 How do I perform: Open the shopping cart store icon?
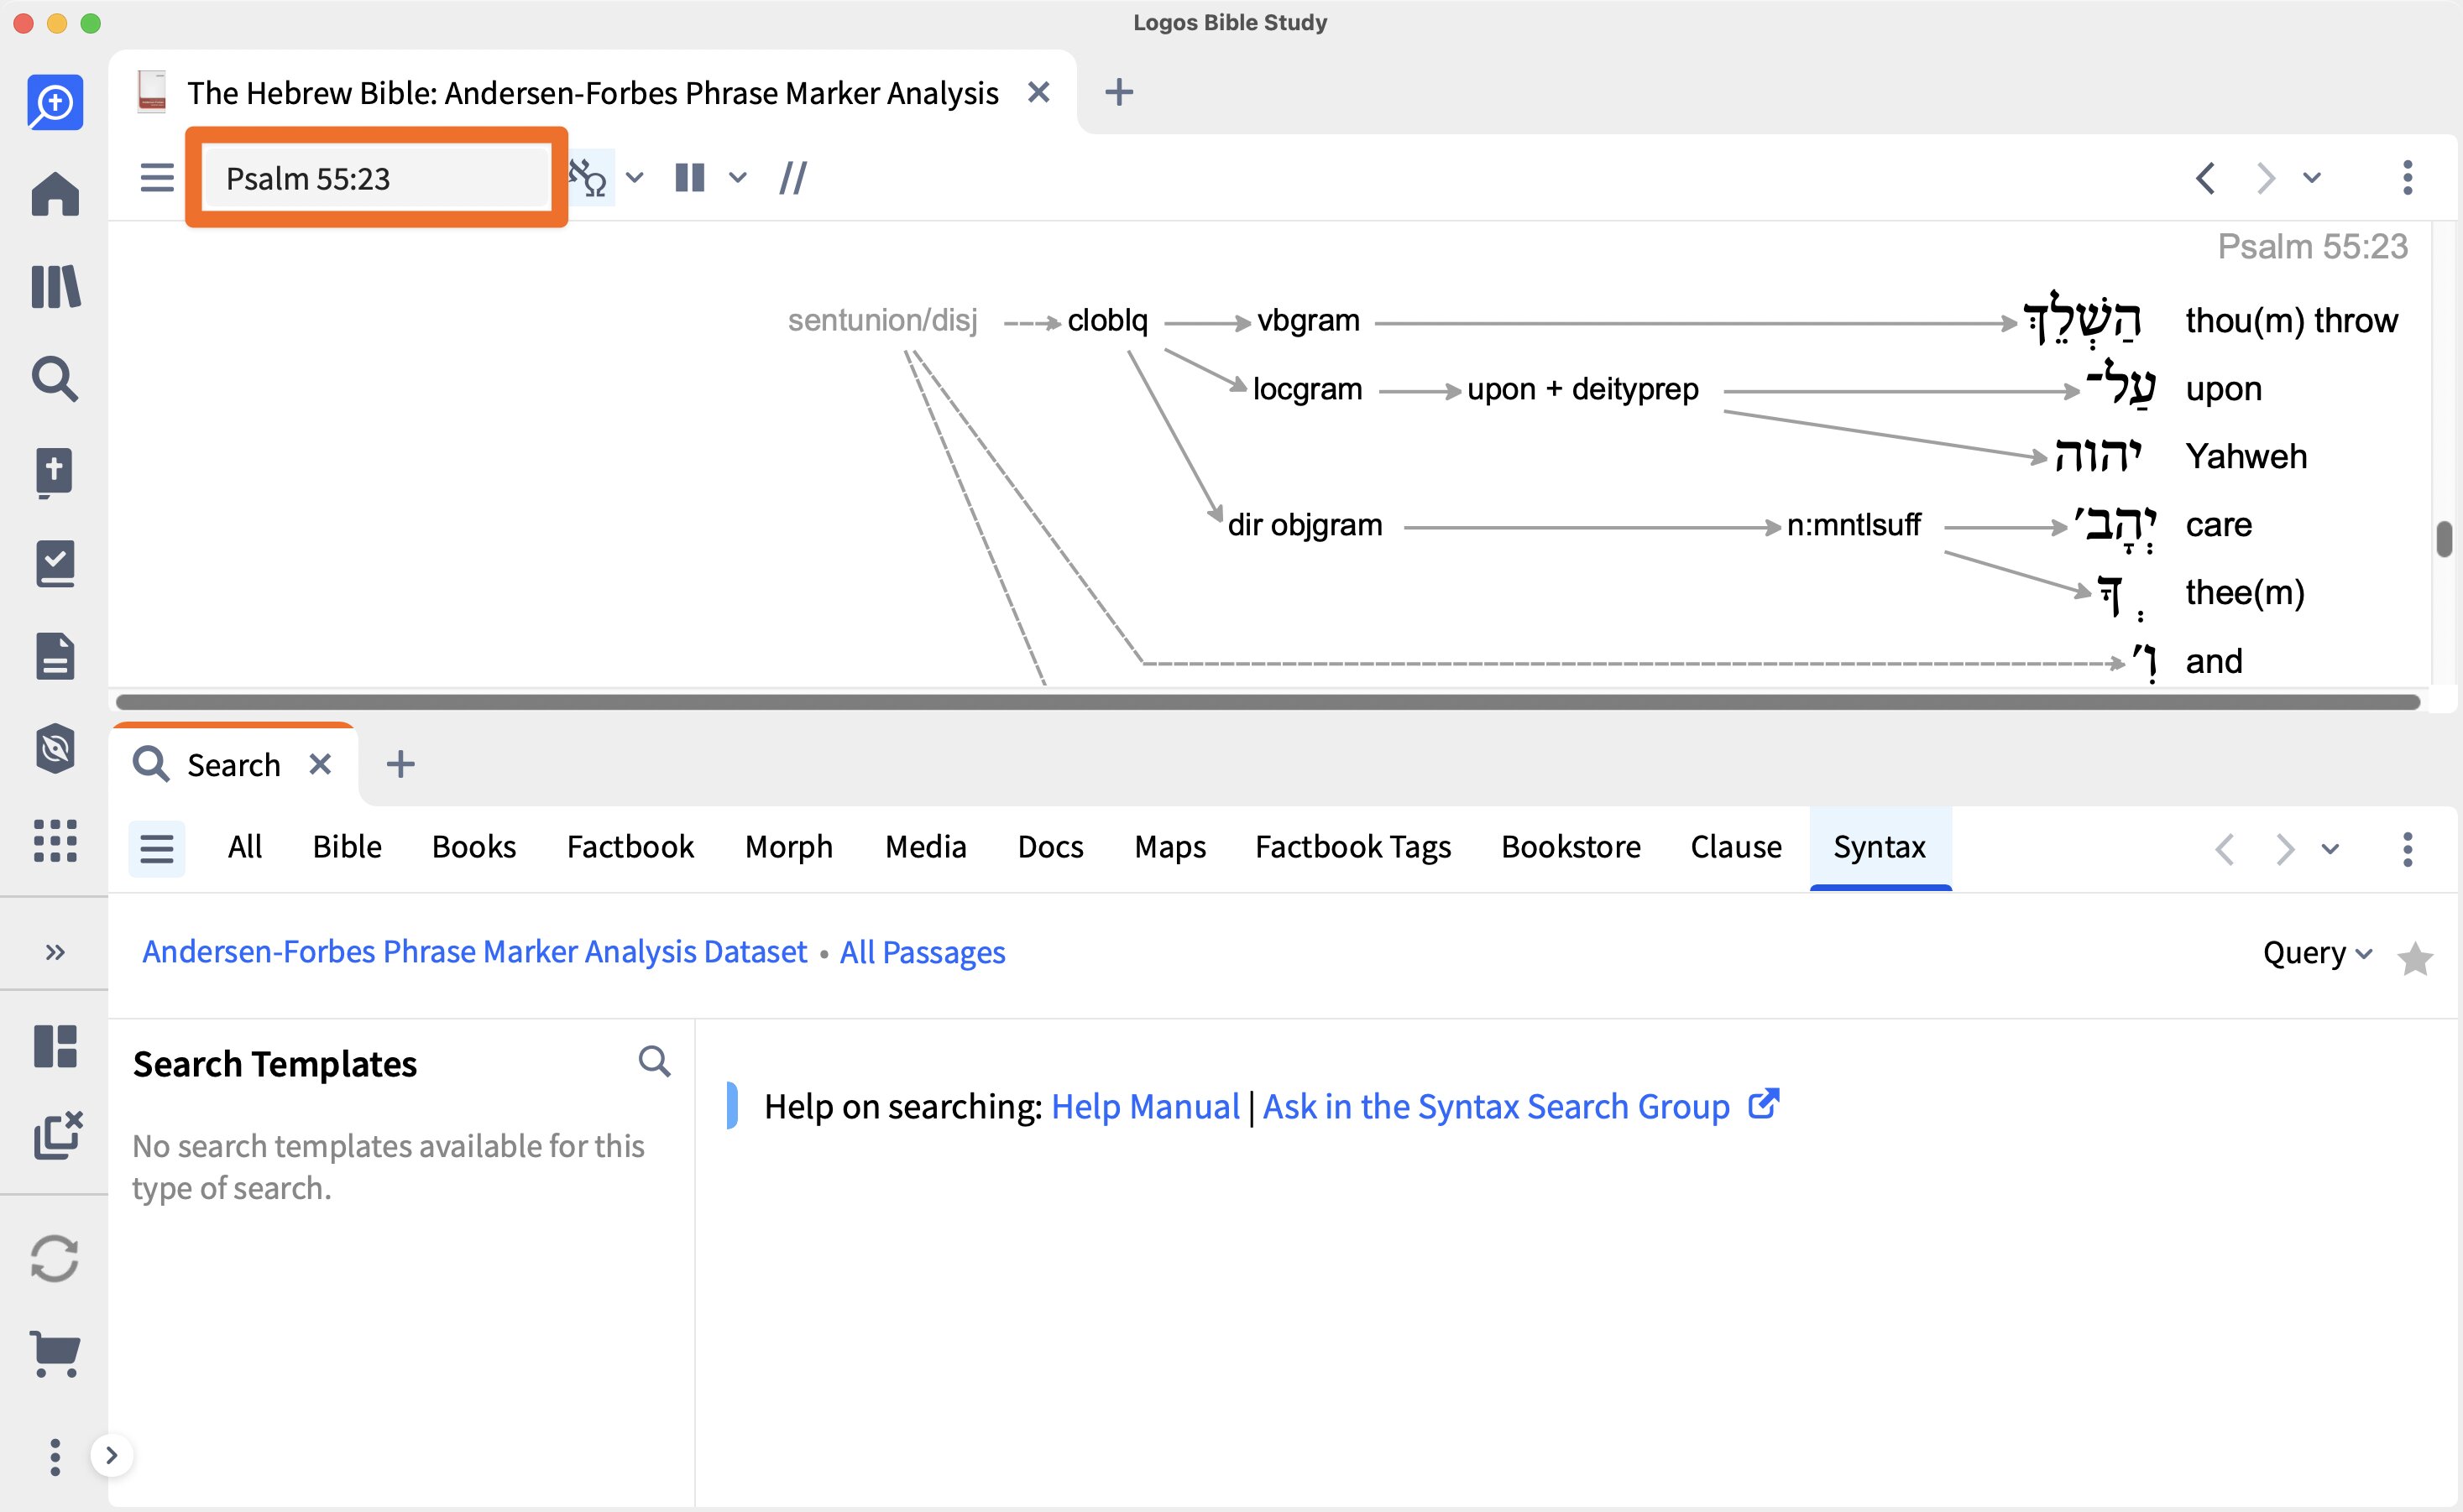tap(55, 1354)
